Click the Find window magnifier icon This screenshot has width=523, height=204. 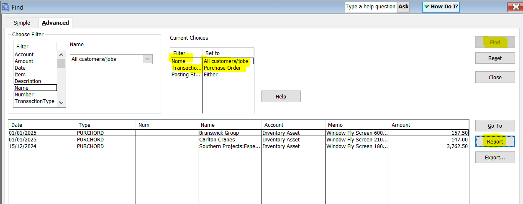(x=5, y=7)
